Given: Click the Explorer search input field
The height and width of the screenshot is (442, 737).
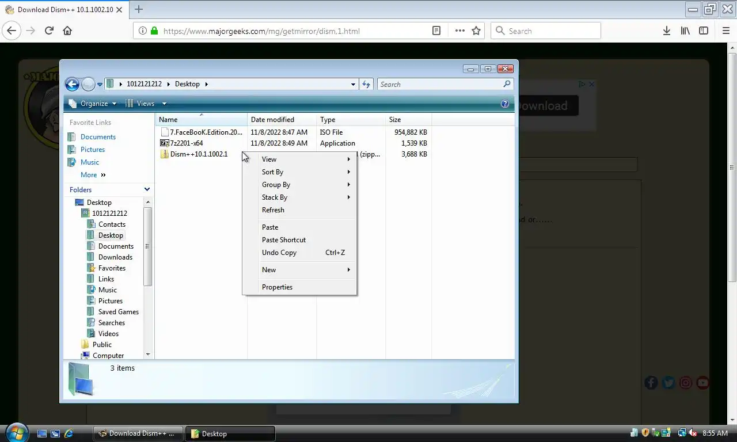Looking at the screenshot, I should coord(440,84).
